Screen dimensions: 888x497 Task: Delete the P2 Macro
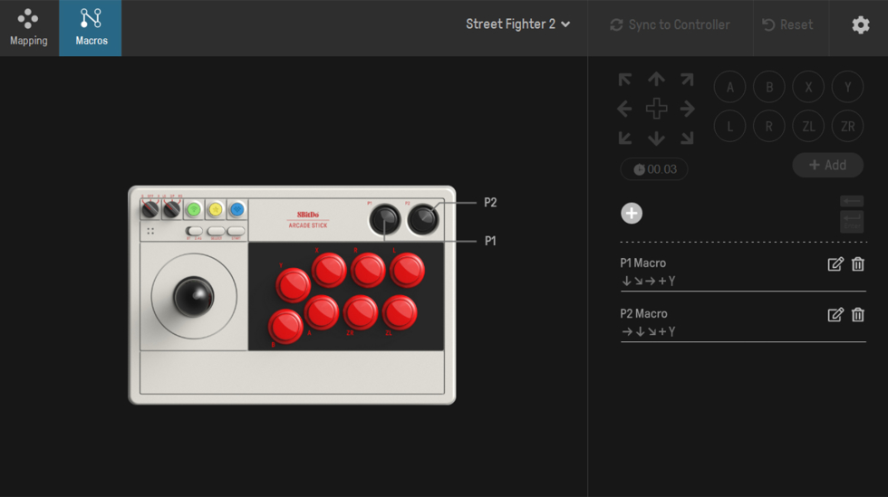pyautogui.click(x=858, y=315)
